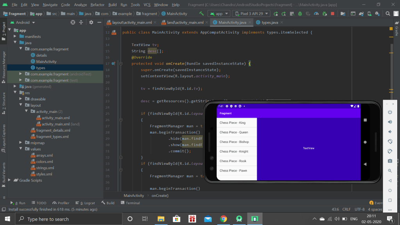Open the Refactor menu
This screenshot has width=400, height=225.
(97, 5)
